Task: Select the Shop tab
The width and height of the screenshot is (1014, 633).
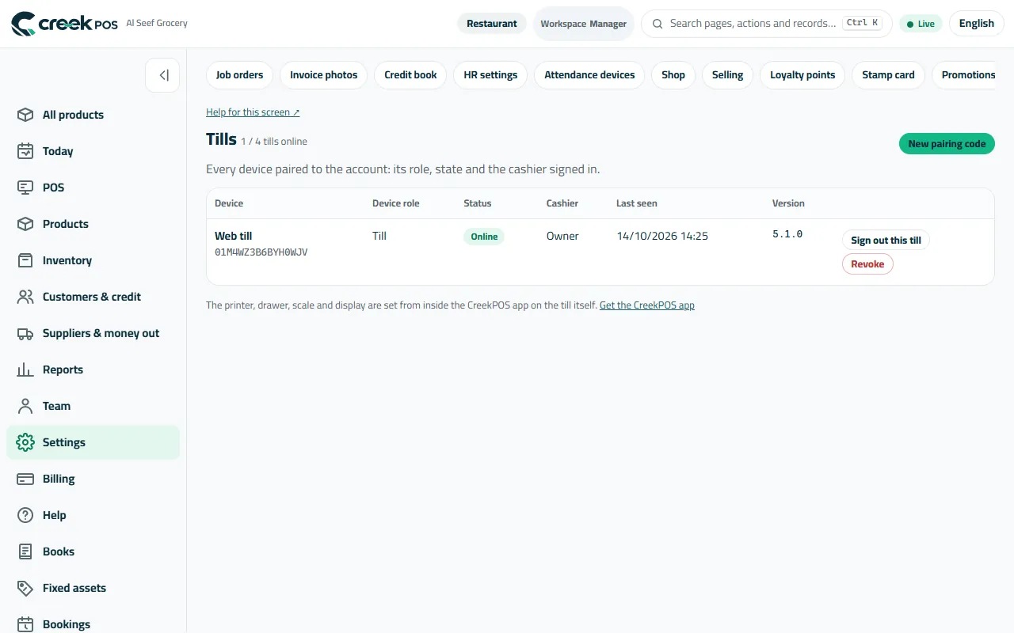Action: (x=673, y=75)
